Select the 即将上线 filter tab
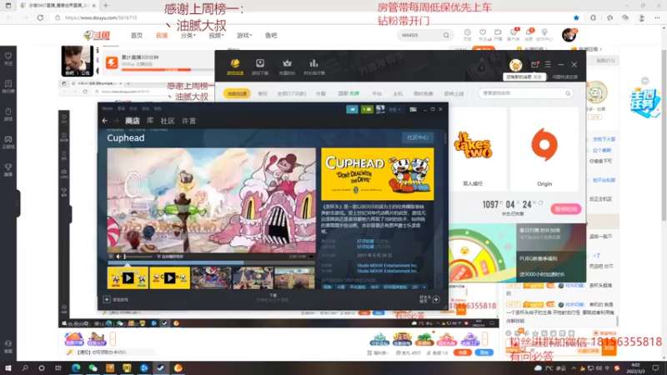The width and height of the screenshot is (667, 375). (454, 93)
